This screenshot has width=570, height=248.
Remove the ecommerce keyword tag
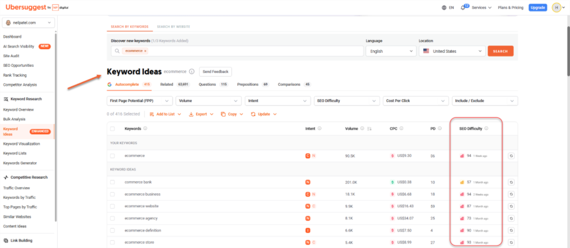(x=145, y=51)
